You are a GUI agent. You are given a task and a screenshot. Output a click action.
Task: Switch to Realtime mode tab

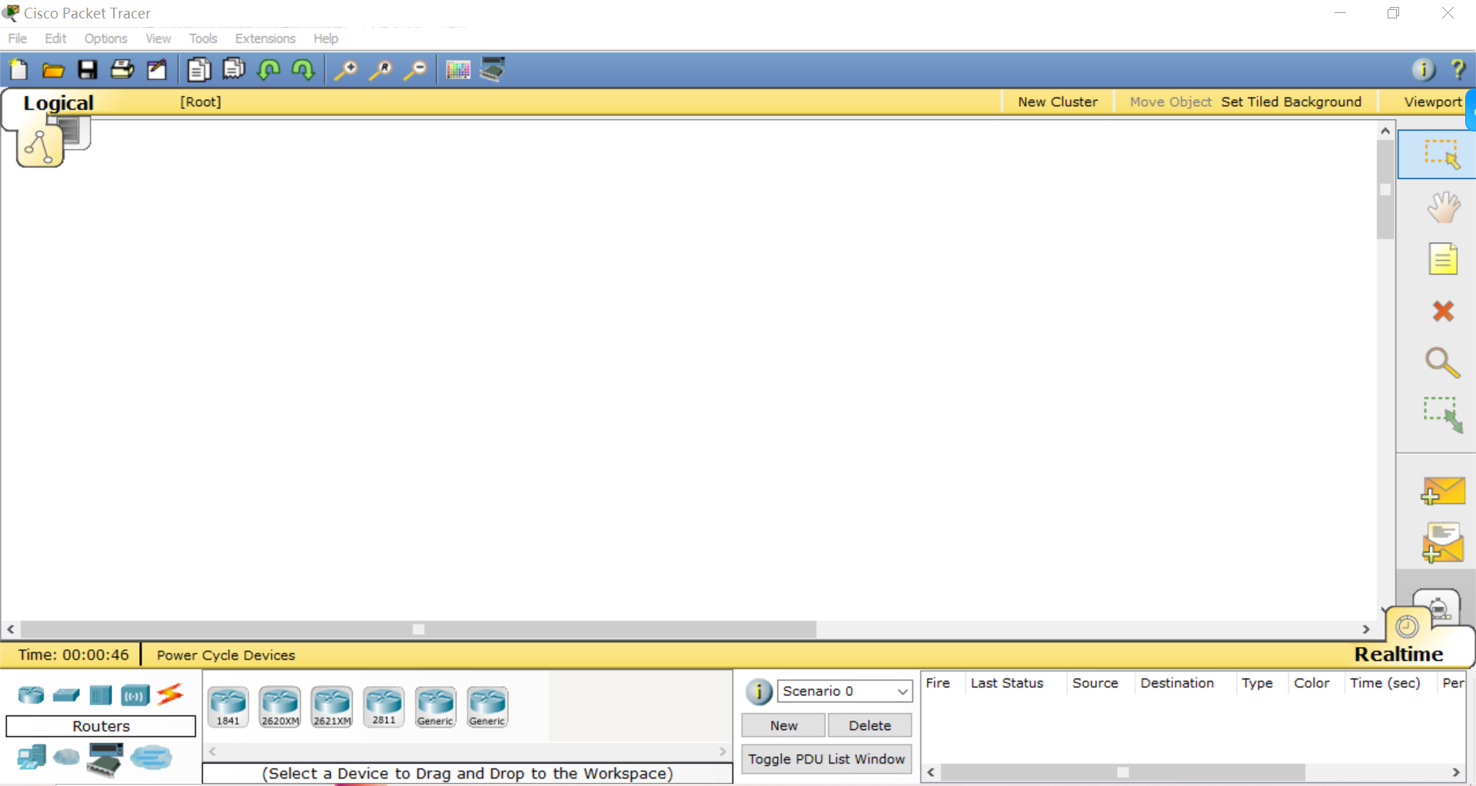(1398, 654)
